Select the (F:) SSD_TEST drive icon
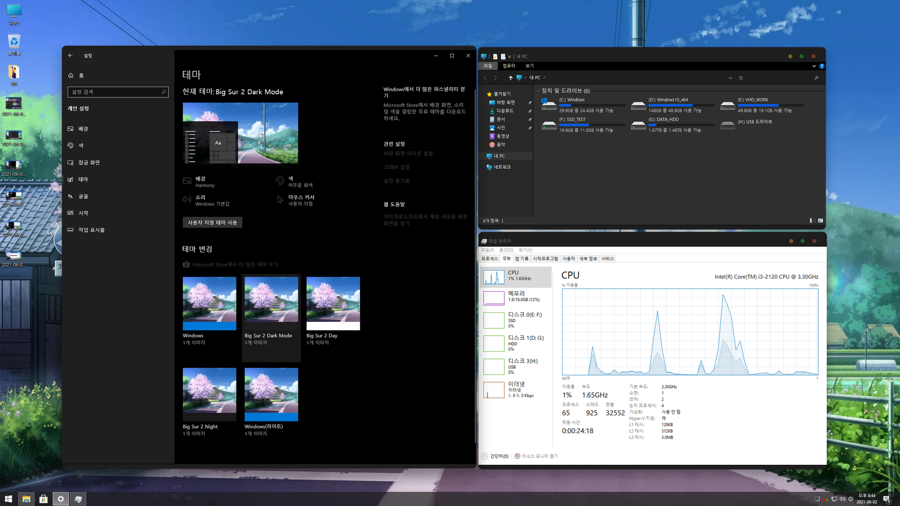This screenshot has width=900, height=506. pyautogui.click(x=548, y=125)
